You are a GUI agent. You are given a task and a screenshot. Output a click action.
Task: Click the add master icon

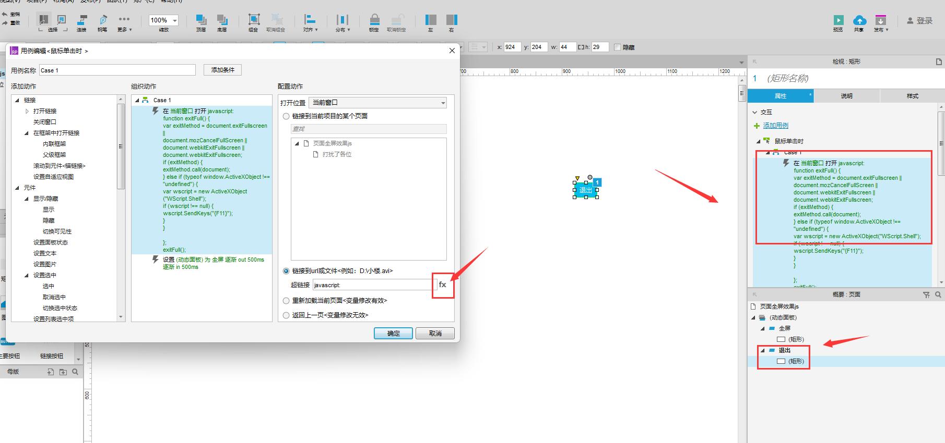51,372
